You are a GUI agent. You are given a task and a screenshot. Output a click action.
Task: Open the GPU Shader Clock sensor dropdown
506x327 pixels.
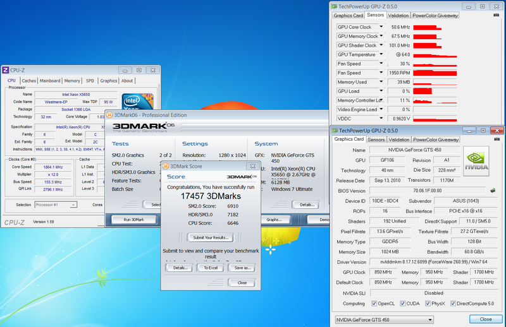[x=381, y=45]
